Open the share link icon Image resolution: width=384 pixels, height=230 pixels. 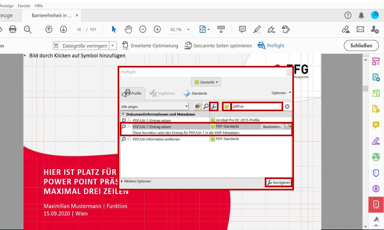pos(346,29)
